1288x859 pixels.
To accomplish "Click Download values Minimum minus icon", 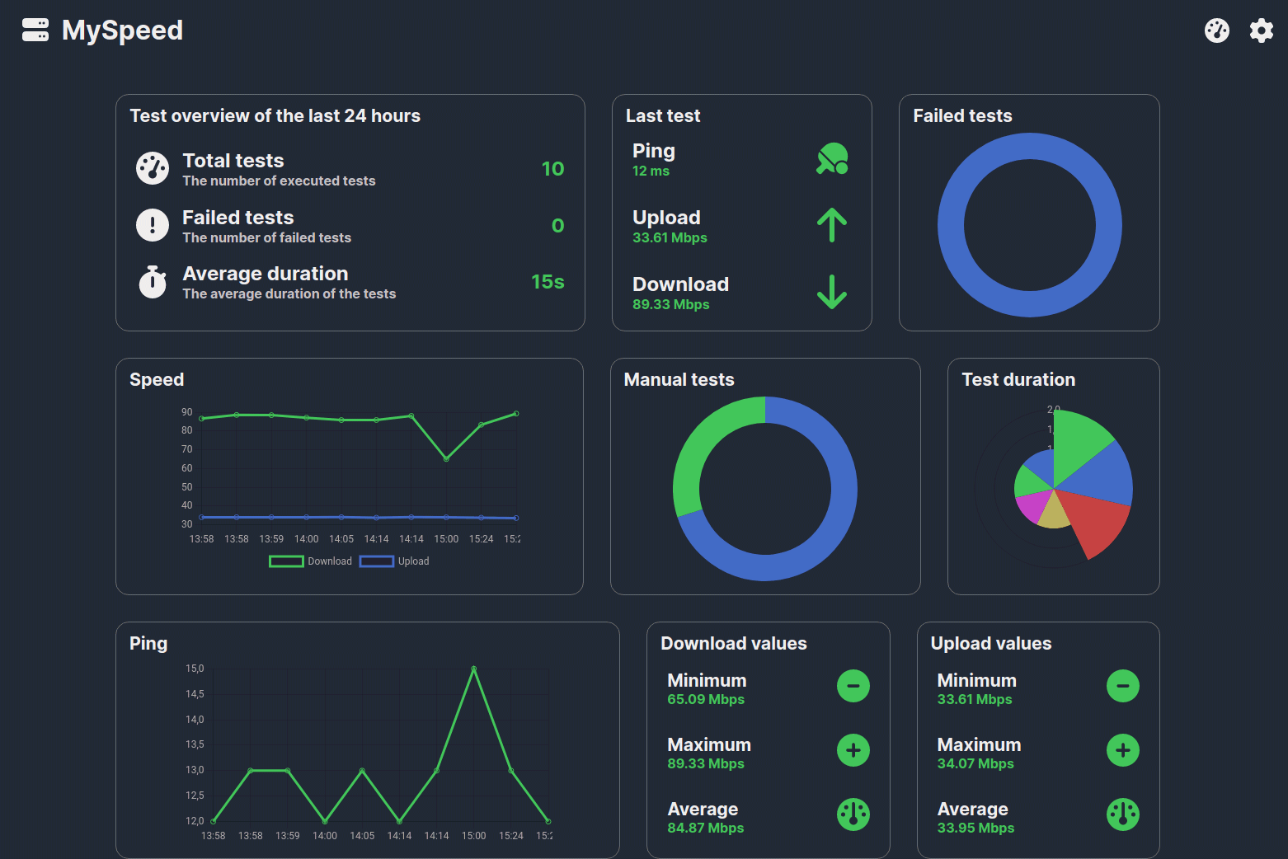I will coord(853,686).
